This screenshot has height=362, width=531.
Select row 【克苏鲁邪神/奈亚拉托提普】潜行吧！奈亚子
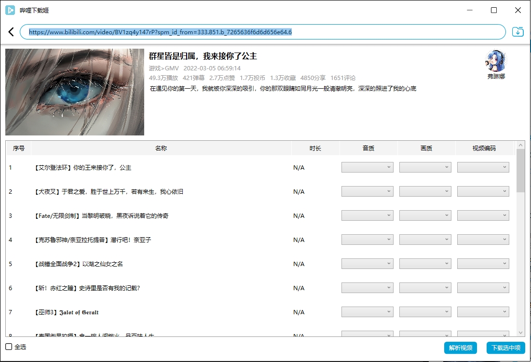[x=261, y=240]
